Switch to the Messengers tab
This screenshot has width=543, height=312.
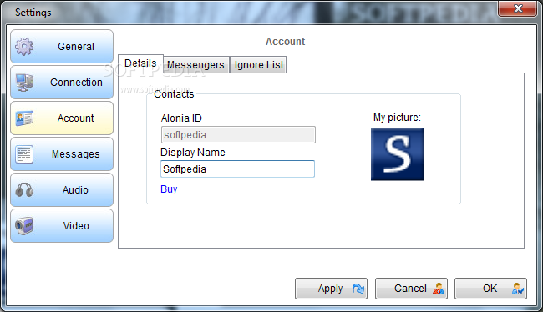click(195, 65)
